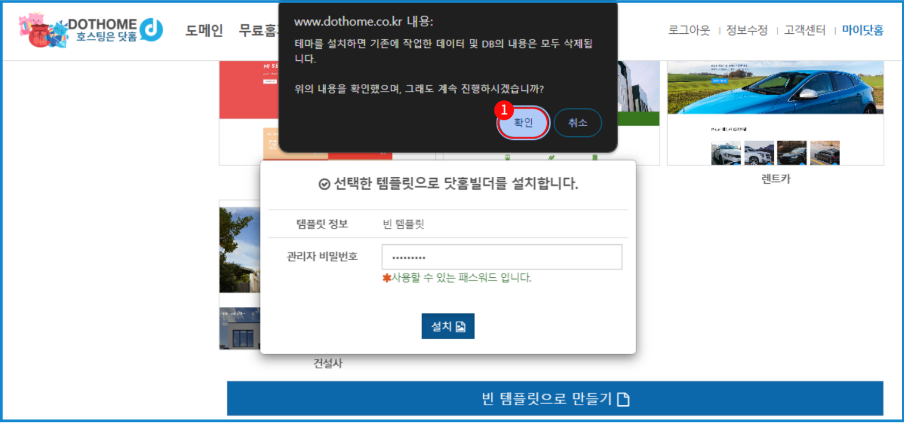
Task: Click the page icon on 빈 템플릿으로 만들기
Action: point(623,399)
